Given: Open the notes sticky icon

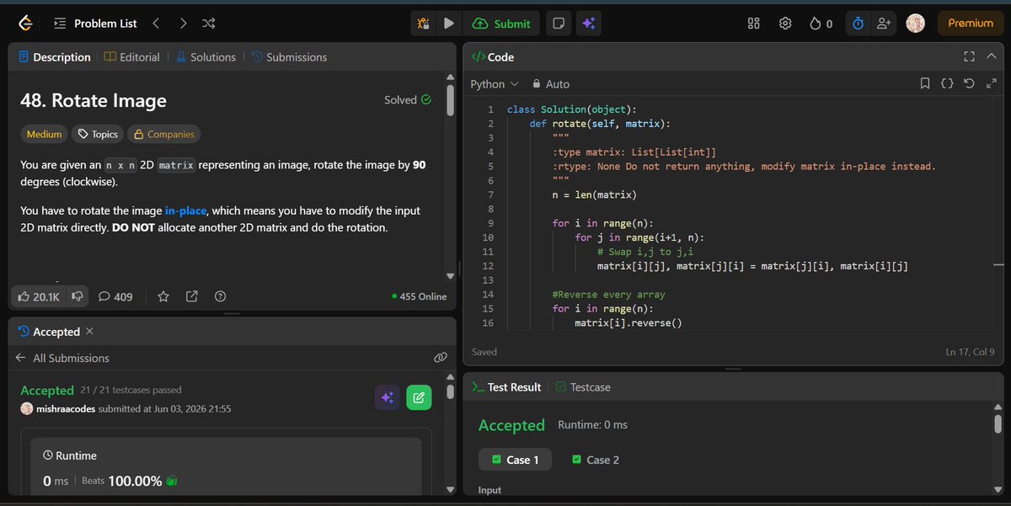Looking at the screenshot, I should [558, 24].
